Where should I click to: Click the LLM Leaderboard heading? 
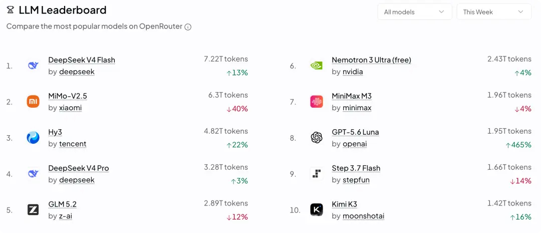(63, 10)
